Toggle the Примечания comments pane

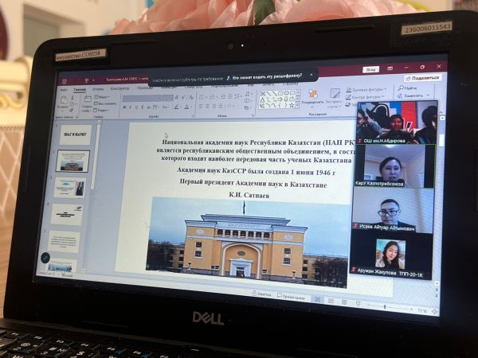click(292, 296)
